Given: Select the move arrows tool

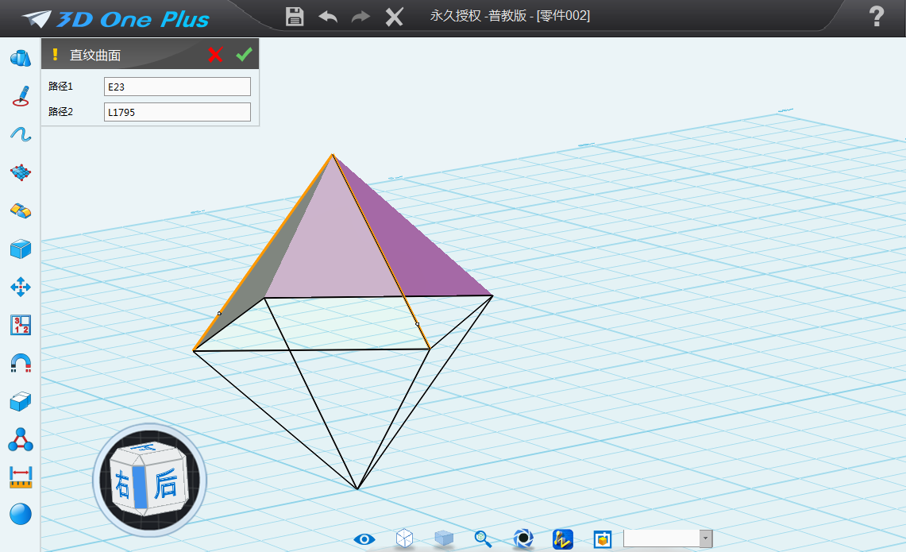Looking at the screenshot, I should pyautogui.click(x=20, y=287).
